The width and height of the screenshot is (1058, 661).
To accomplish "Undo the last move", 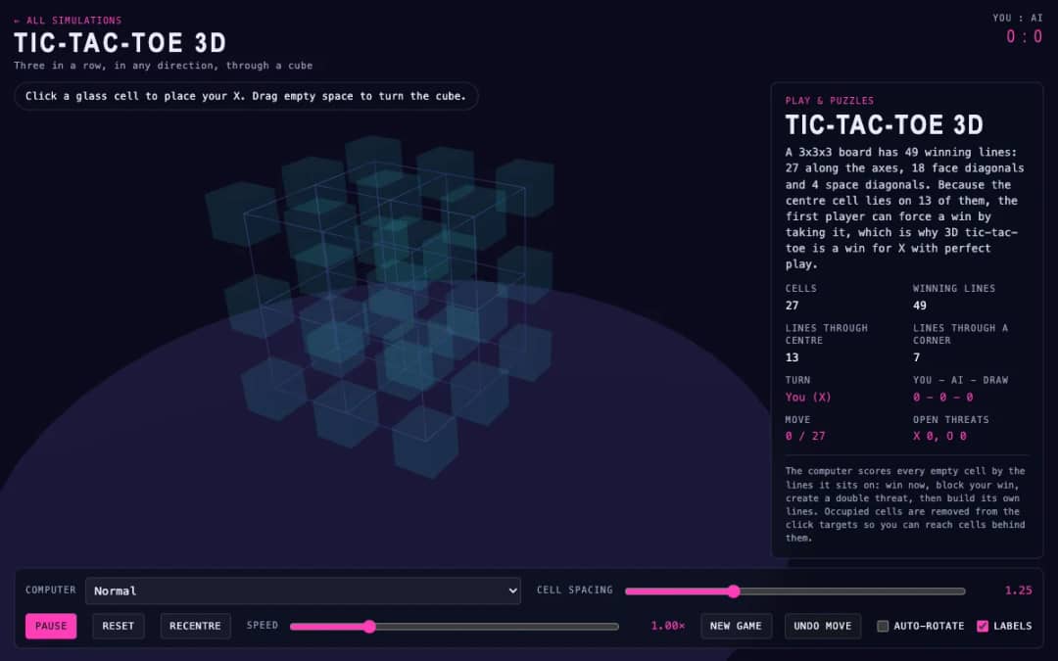I will pyautogui.click(x=823, y=626).
